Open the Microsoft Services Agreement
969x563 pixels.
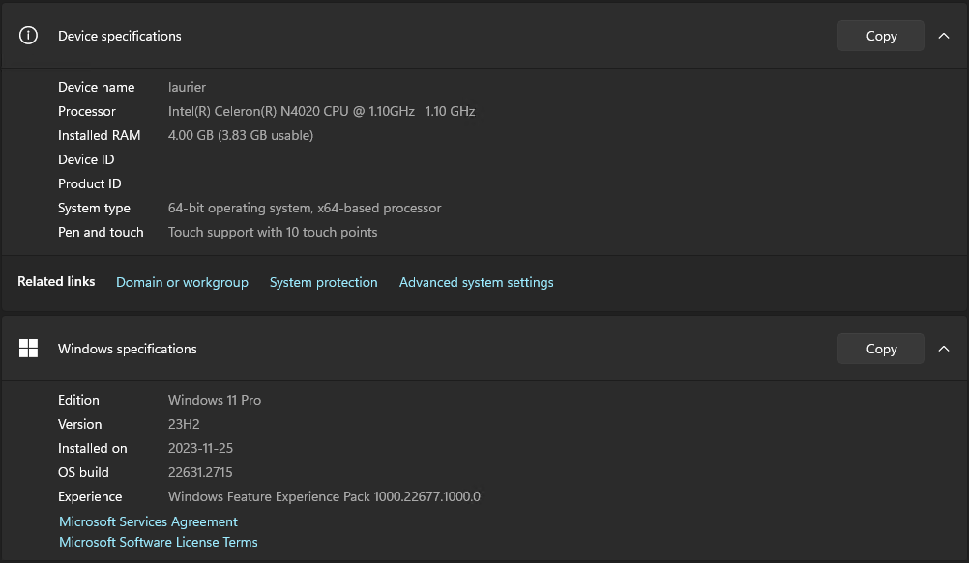point(148,521)
